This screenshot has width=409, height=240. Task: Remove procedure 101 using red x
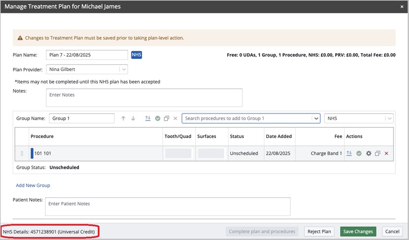[x=387, y=153]
